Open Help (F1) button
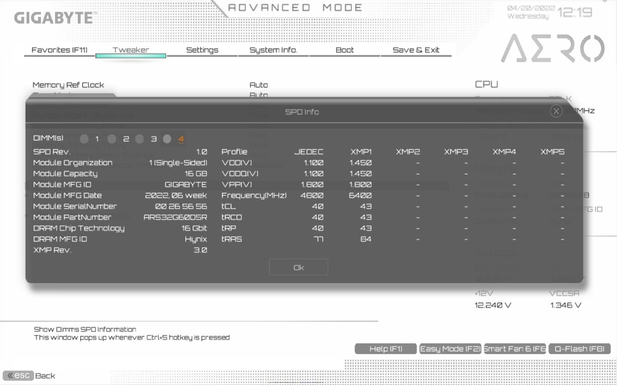617x385 pixels. (x=386, y=349)
